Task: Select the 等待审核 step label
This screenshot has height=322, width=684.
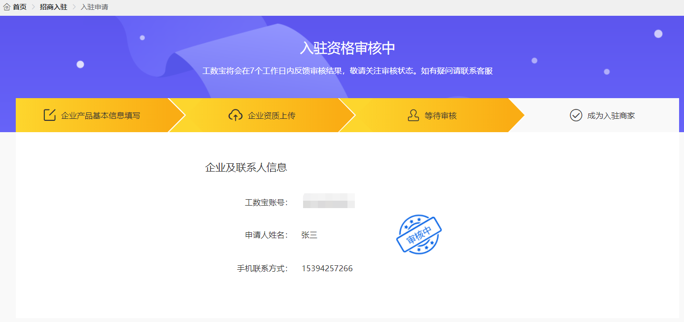Action: coord(441,116)
